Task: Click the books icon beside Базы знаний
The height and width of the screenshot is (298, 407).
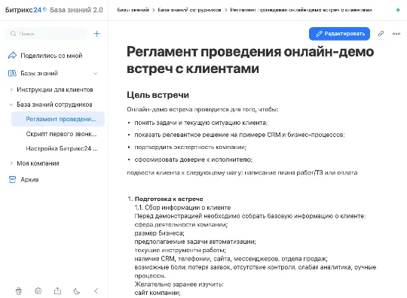Action: point(12,73)
